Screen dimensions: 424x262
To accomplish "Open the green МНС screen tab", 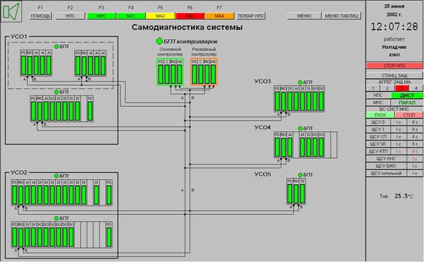I will (101, 16).
